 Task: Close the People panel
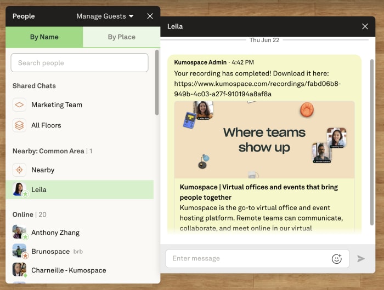click(150, 16)
